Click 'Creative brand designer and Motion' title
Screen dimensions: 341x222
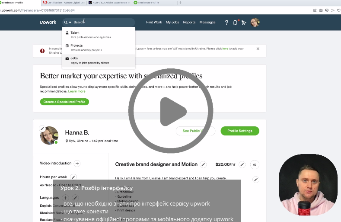[156, 164]
